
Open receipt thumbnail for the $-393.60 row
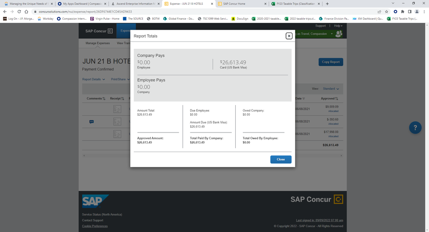(x=117, y=122)
